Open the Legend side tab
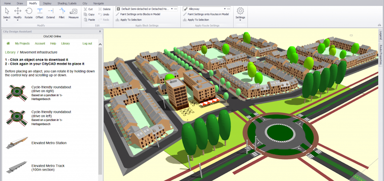384x181 pixels. point(381,35)
